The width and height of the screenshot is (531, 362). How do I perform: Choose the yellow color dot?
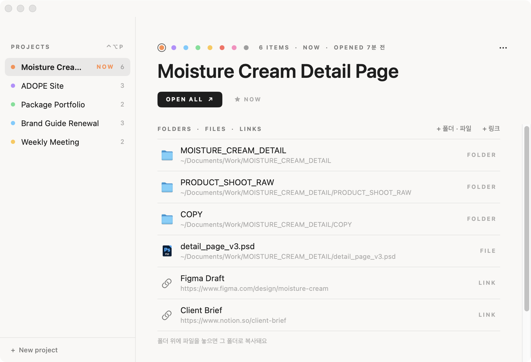(x=210, y=48)
